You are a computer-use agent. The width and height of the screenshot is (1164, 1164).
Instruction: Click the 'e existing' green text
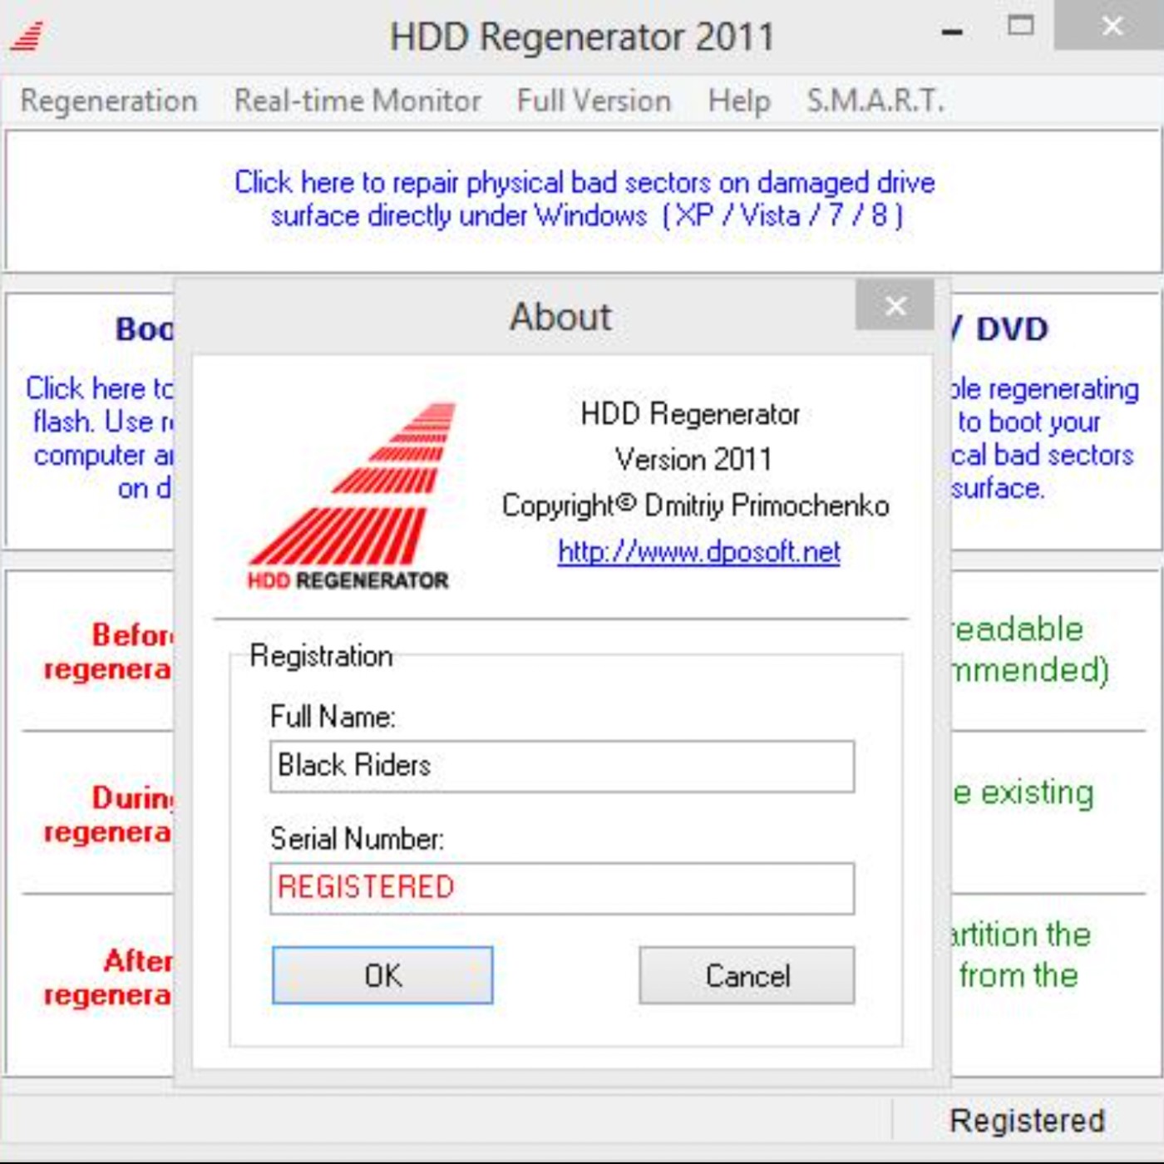coord(1023,793)
